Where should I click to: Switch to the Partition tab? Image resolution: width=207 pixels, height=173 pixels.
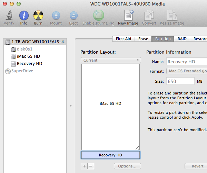tap(163, 39)
